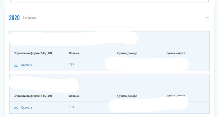Click the 2020 year heading
Image resolution: width=218 pixels, height=117 pixels.
[x=14, y=18]
